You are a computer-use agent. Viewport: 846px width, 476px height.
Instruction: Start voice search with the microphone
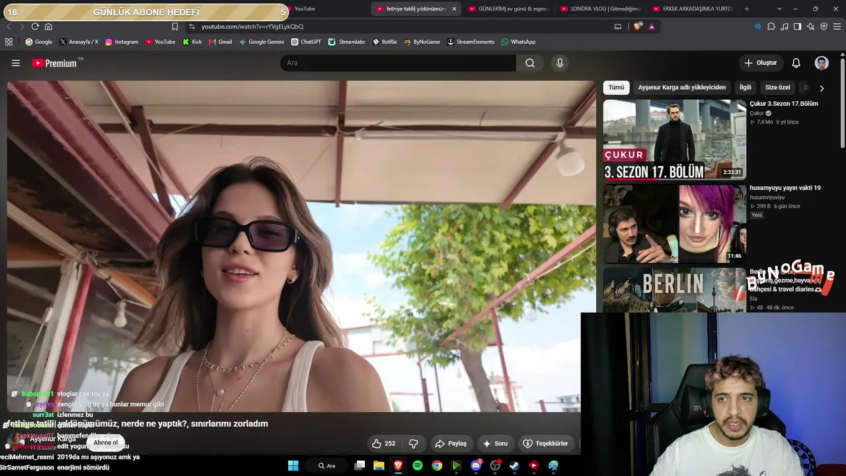point(560,63)
